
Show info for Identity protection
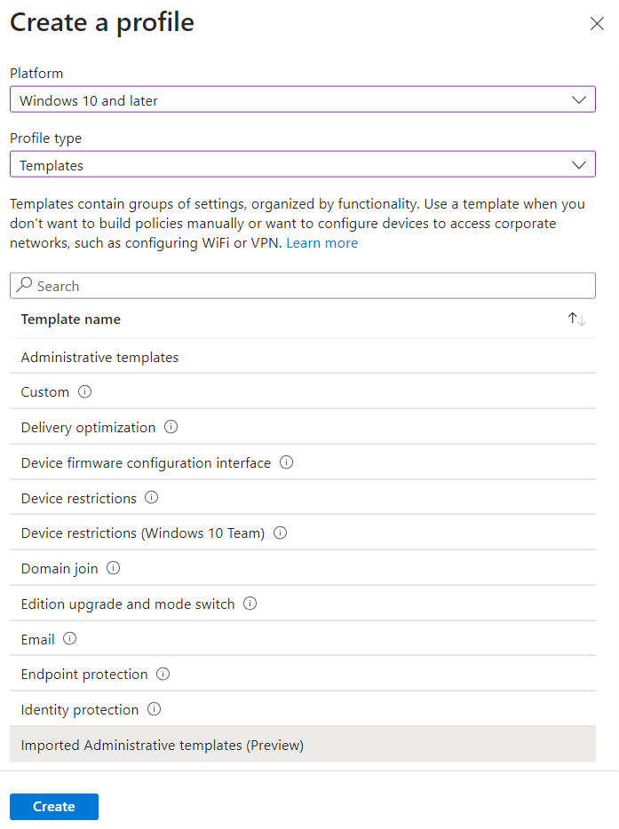pyautogui.click(x=154, y=709)
